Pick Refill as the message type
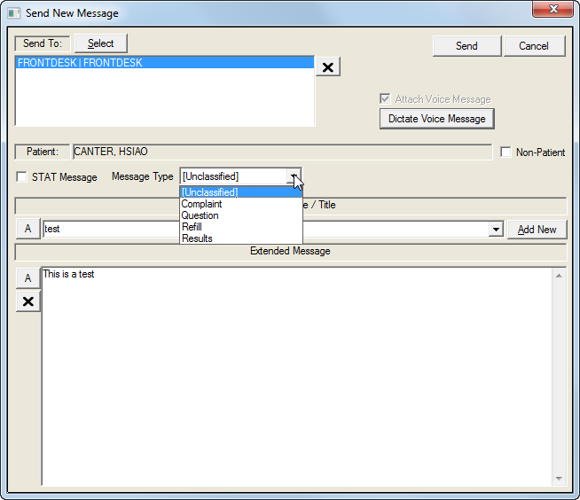Viewport: 580px width, 500px height. [x=192, y=227]
